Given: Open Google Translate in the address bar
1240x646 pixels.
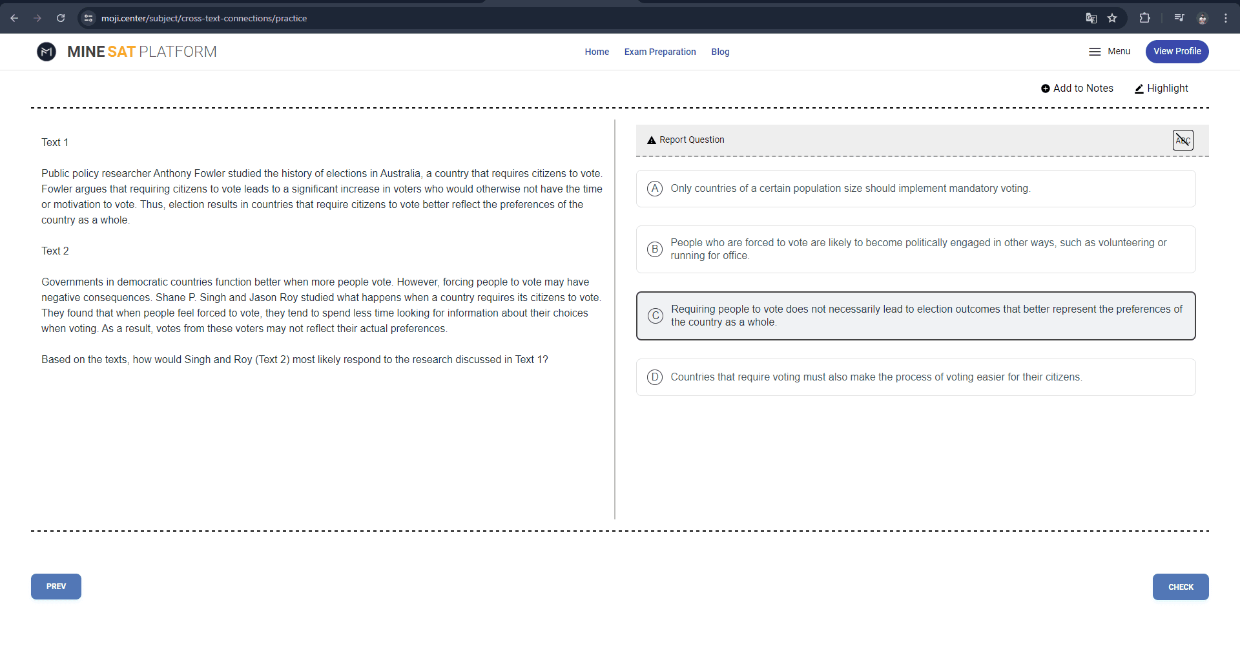Looking at the screenshot, I should click(1091, 17).
